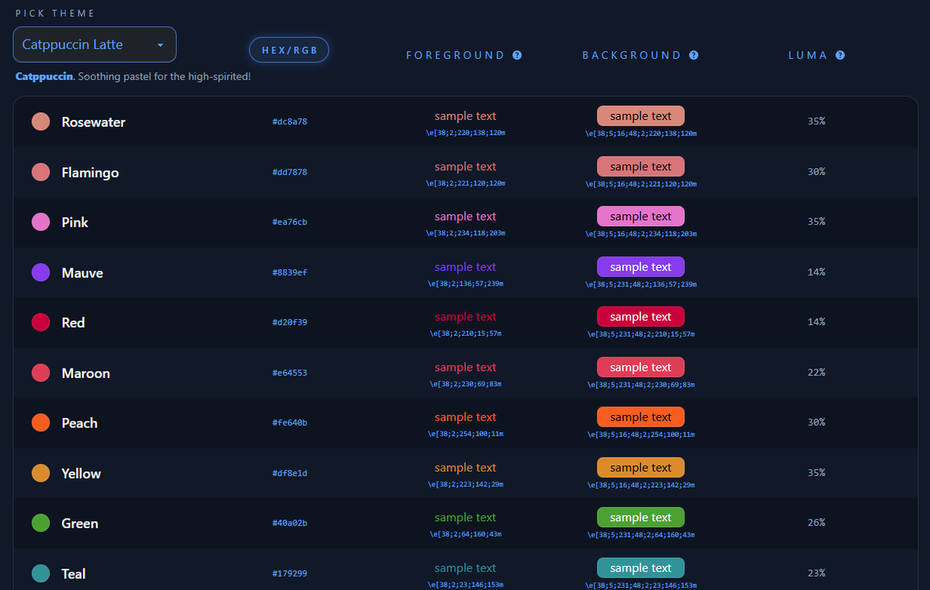Screen dimensions: 930x590
Task: Click the Maroon luma value 22%
Action: coord(816,372)
